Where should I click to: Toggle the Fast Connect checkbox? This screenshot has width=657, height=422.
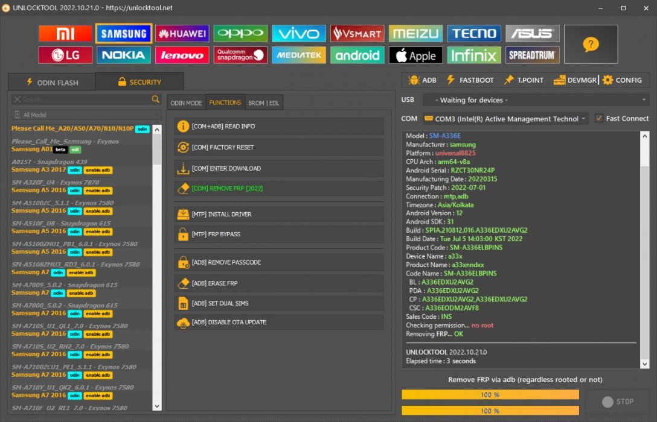tap(599, 118)
